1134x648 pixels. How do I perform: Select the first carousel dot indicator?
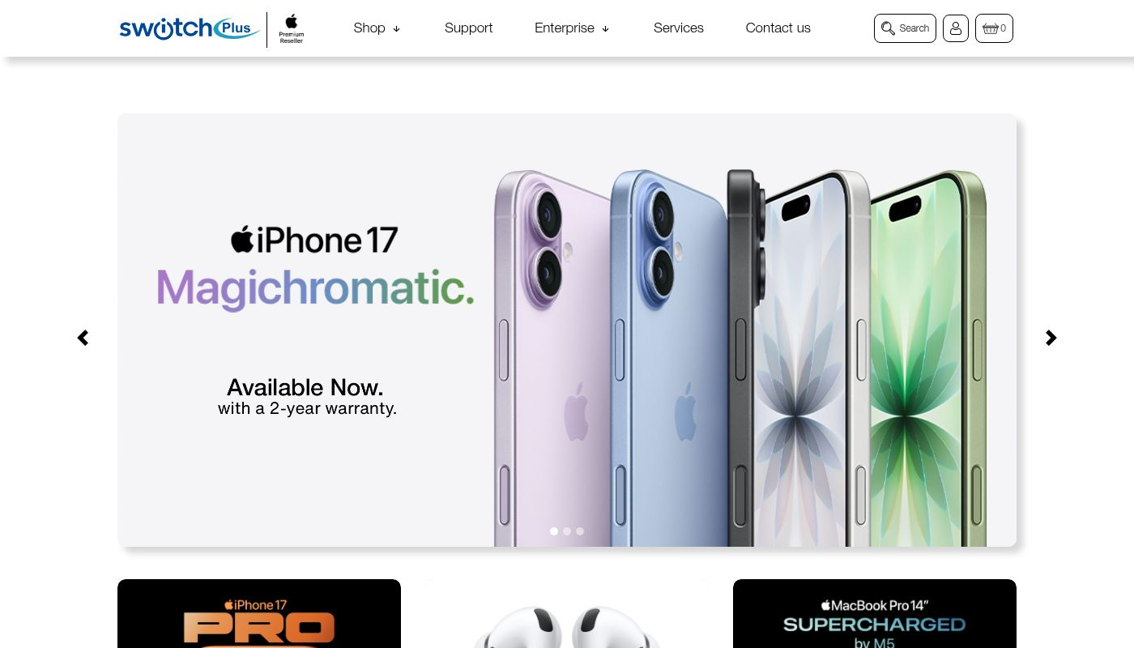(554, 531)
